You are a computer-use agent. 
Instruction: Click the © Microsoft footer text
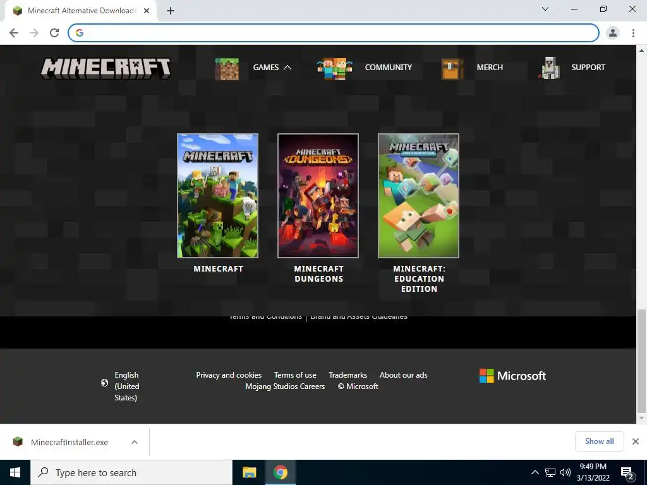[x=358, y=386]
